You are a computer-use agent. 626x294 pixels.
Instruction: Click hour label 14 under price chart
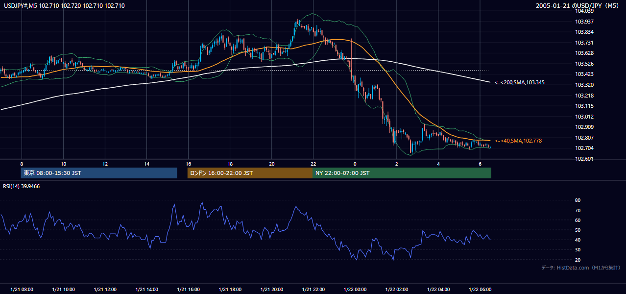click(146, 164)
